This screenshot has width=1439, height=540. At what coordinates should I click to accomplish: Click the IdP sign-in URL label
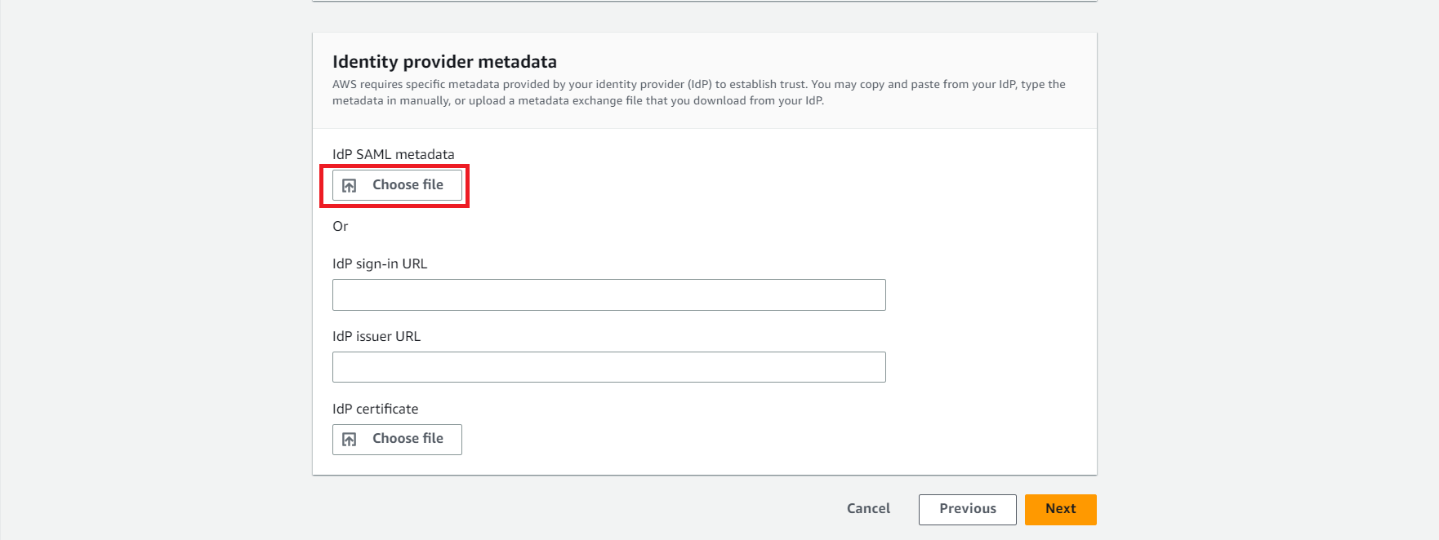point(380,264)
